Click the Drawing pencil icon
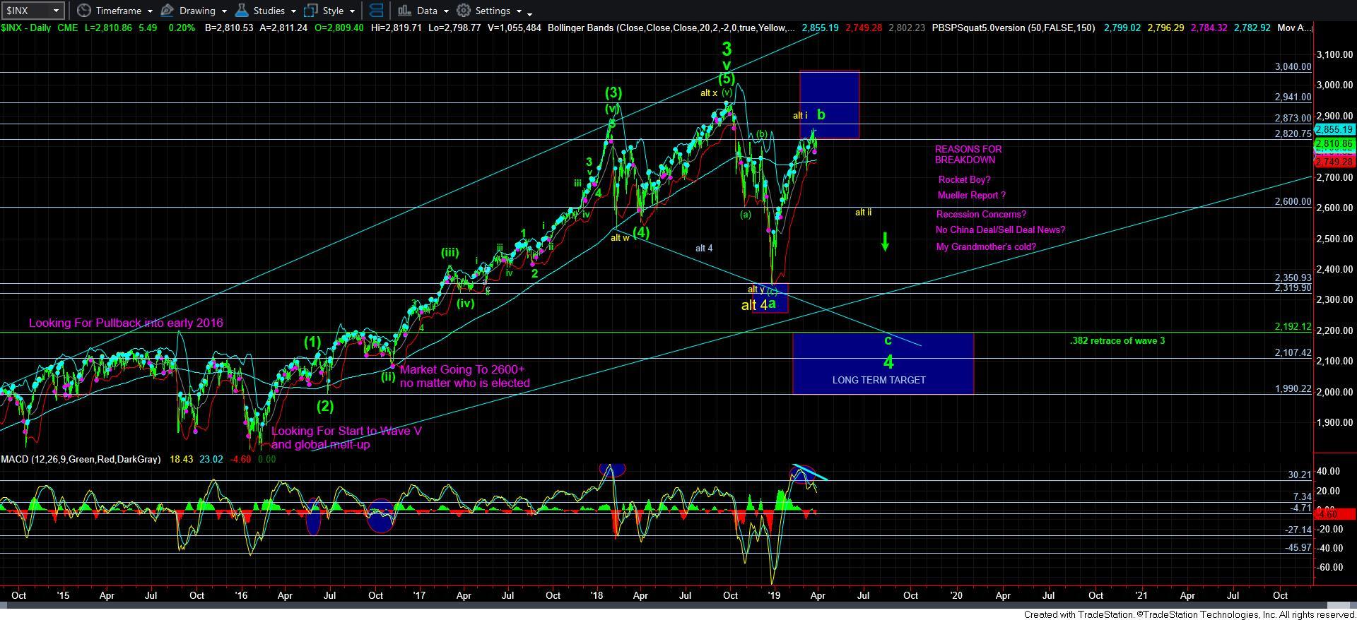This screenshot has height=620, width=1357. pos(168,11)
